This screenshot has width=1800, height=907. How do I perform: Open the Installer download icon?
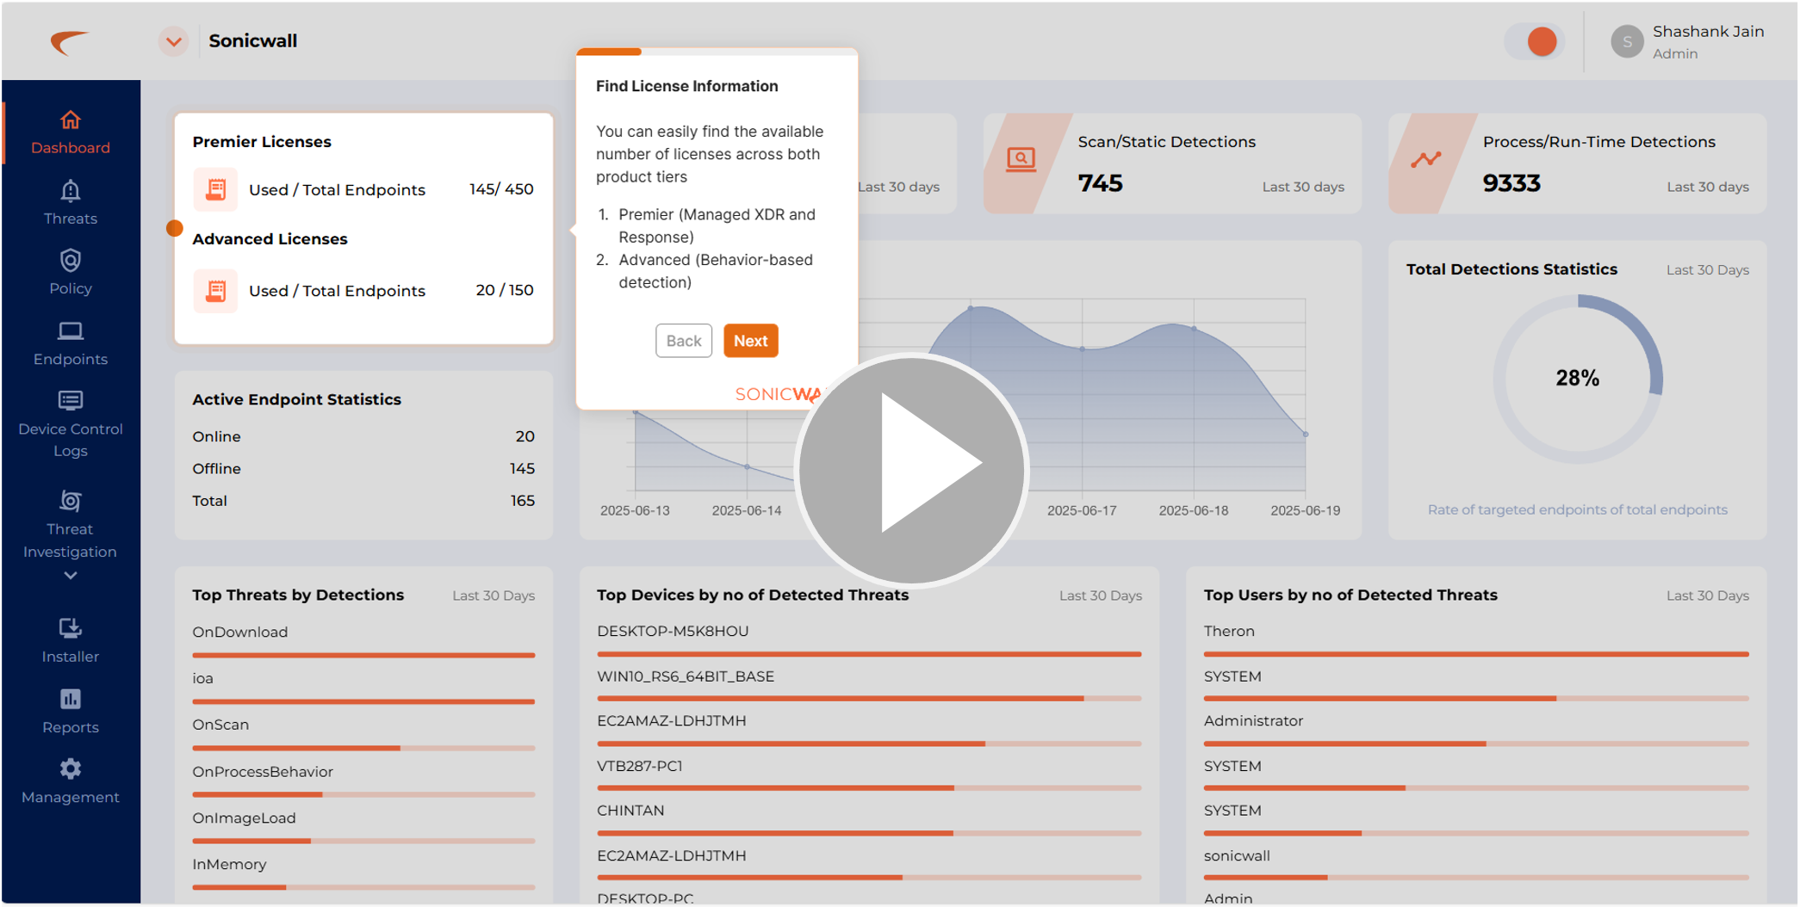pos(71,628)
